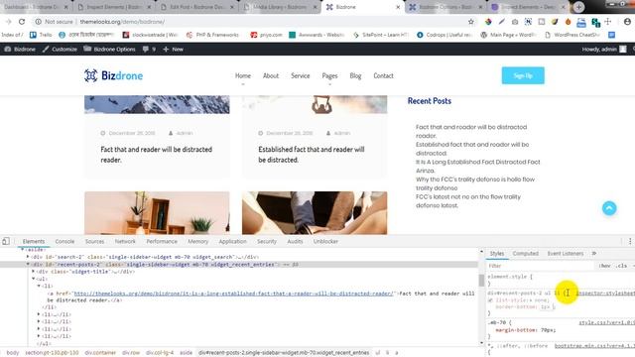This screenshot has height=357, width=635.
Task: Open the Codrops bookmark
Action: pyautogui.click(x=444, y=35)
